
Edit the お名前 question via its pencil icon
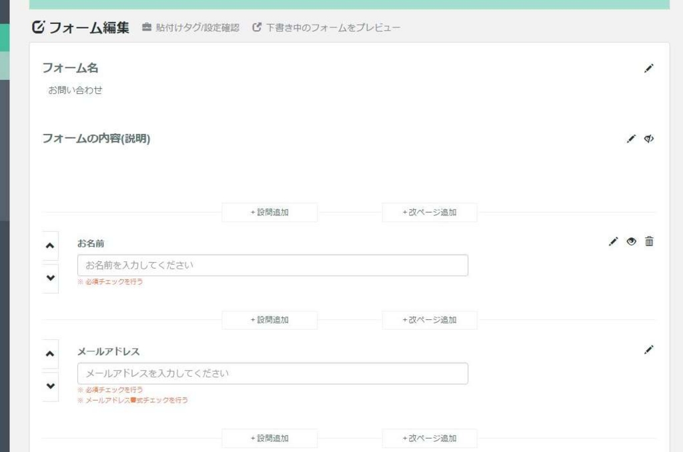(x=614, y=241)
